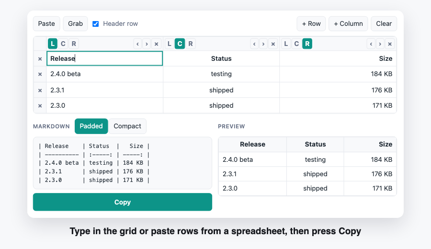
Task: Edit shipped status in 2.3.1 row
Action: tap(221, 90)
